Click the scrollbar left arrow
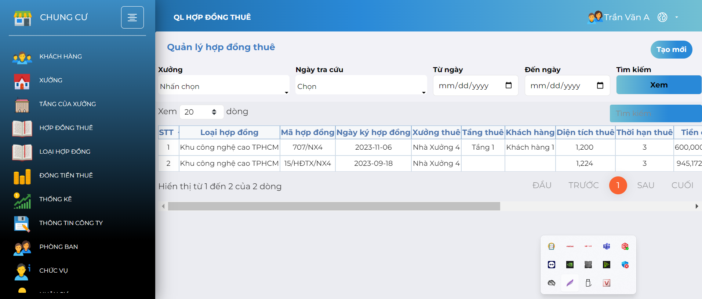 tap(163, 206)
